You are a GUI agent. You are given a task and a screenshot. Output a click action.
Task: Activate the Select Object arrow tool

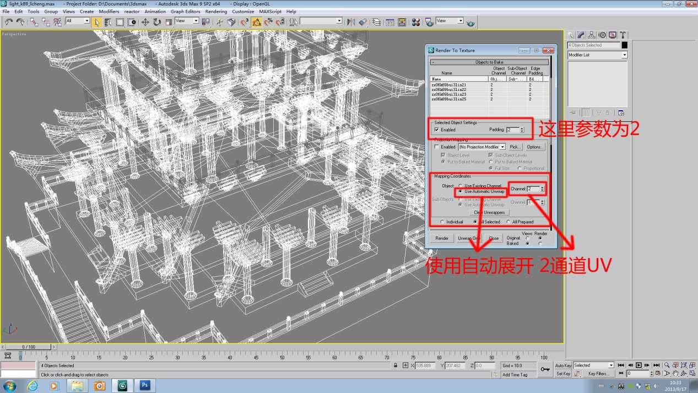tap(96, 22)
